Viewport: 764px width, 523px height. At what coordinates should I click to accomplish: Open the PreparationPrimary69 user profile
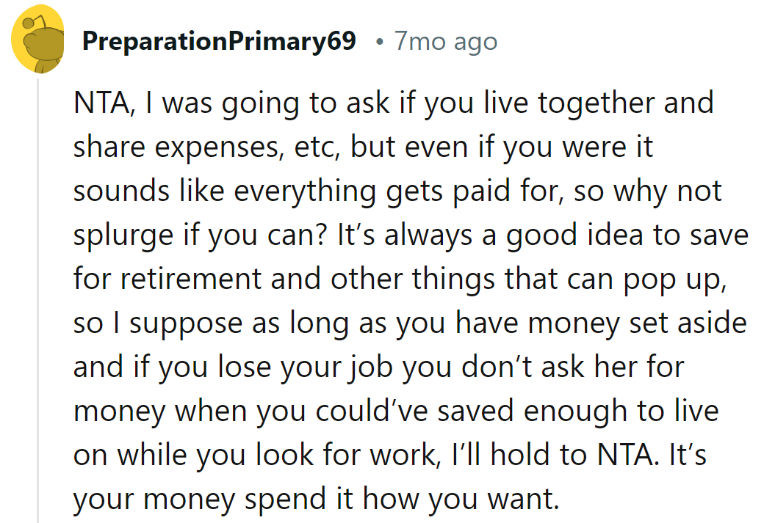pyautogui.click(x=219, y=41)
